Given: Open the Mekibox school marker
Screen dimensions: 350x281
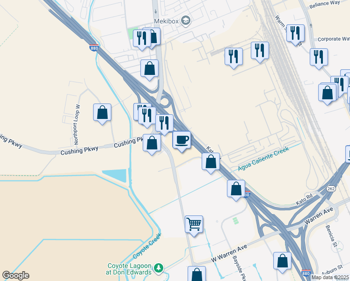Looking at the screenshot, I should [x=186, y=21].
